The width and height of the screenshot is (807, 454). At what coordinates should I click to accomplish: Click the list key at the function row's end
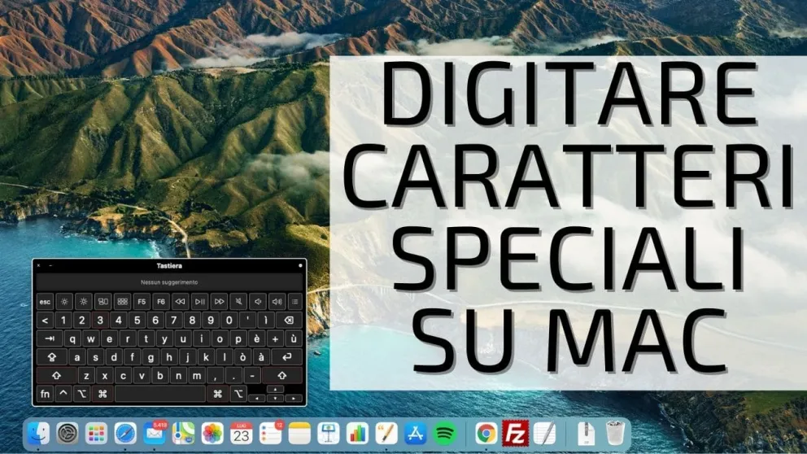coord(295,302)
